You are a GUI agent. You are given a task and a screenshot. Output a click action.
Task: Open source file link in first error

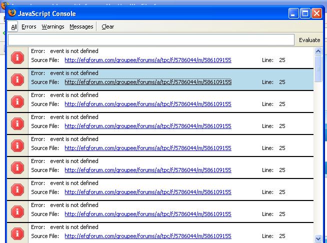[147, 60]
